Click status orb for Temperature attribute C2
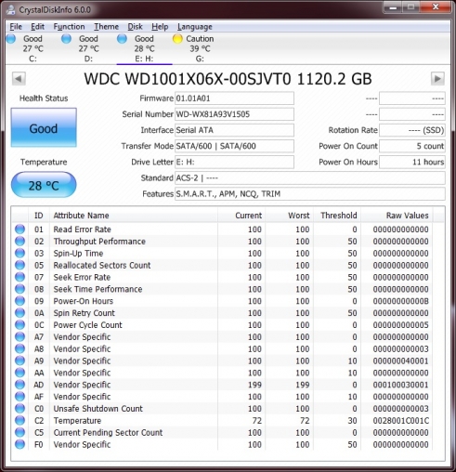 (x=20, y=420)
